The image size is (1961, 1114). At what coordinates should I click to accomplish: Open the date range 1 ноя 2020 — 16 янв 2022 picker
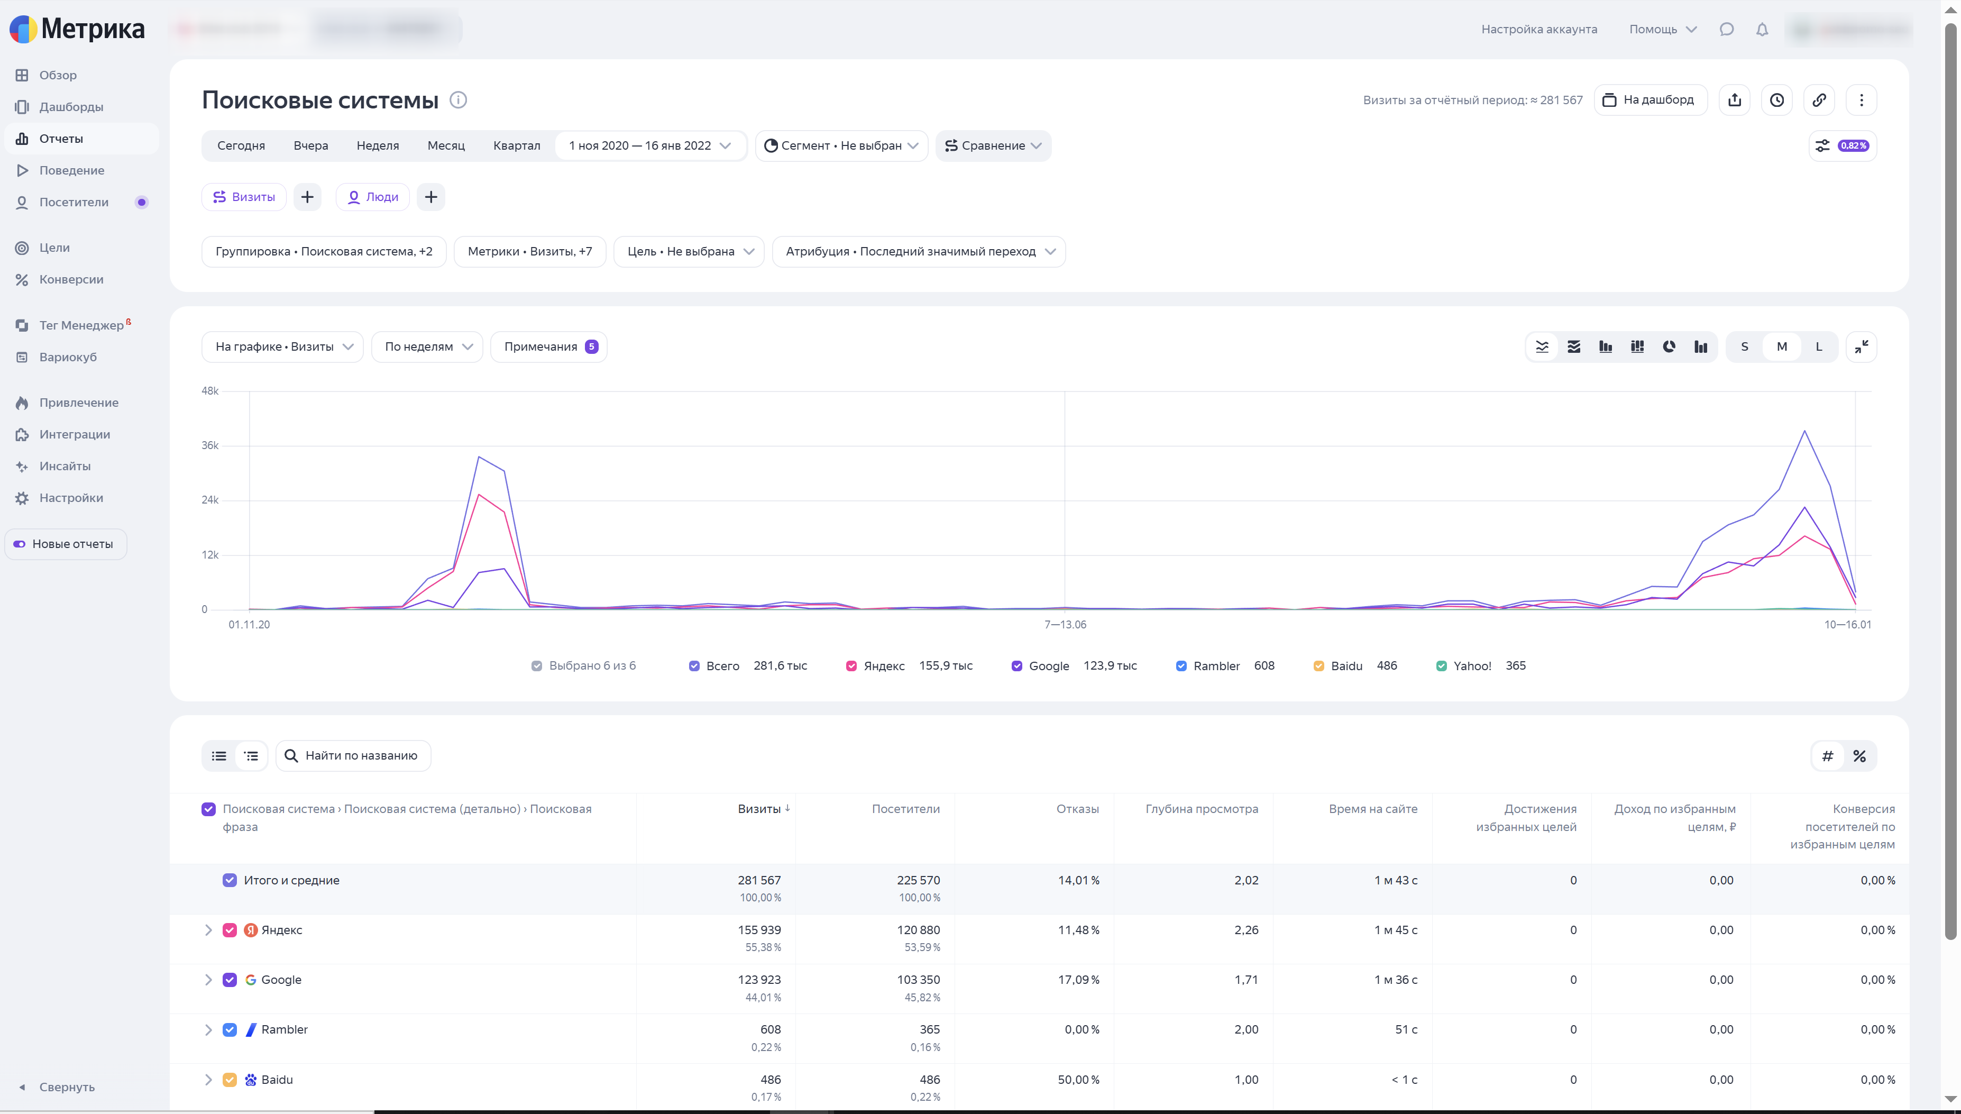coord(650,145)
